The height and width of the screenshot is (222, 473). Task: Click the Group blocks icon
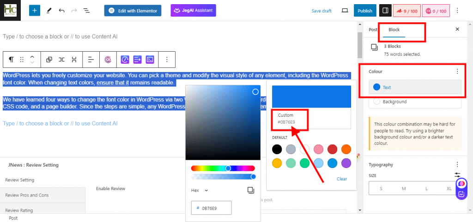tap(49, 60)
